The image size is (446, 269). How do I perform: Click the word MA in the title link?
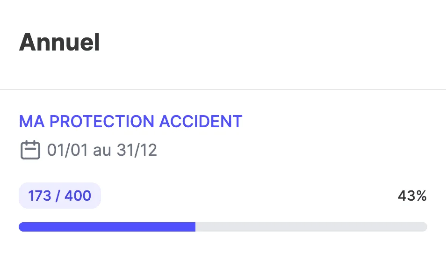(32, 122)
